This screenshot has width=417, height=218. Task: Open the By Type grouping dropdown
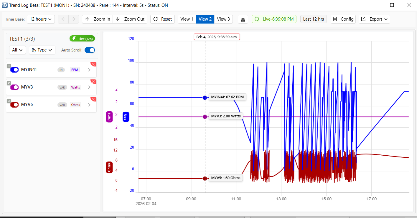[42, 50]
